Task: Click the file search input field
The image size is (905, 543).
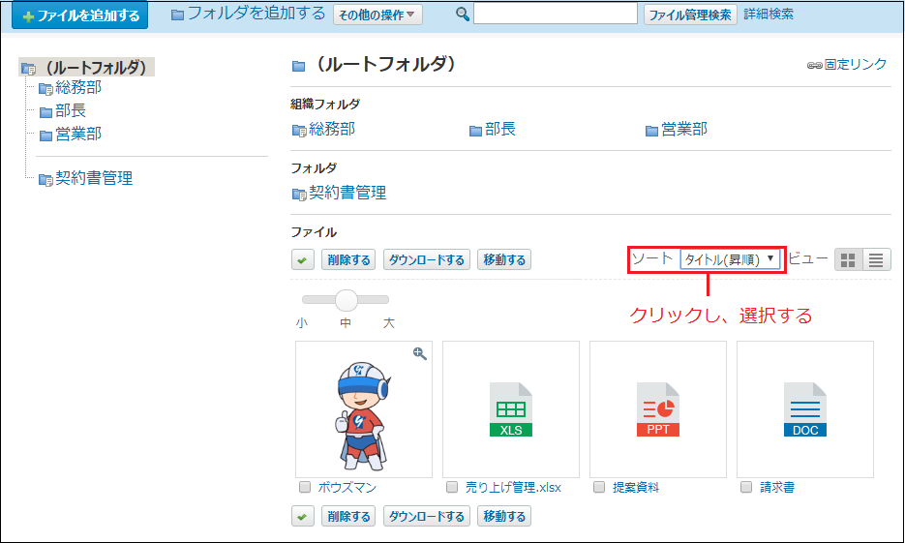Action: click(x=556, y=14)
